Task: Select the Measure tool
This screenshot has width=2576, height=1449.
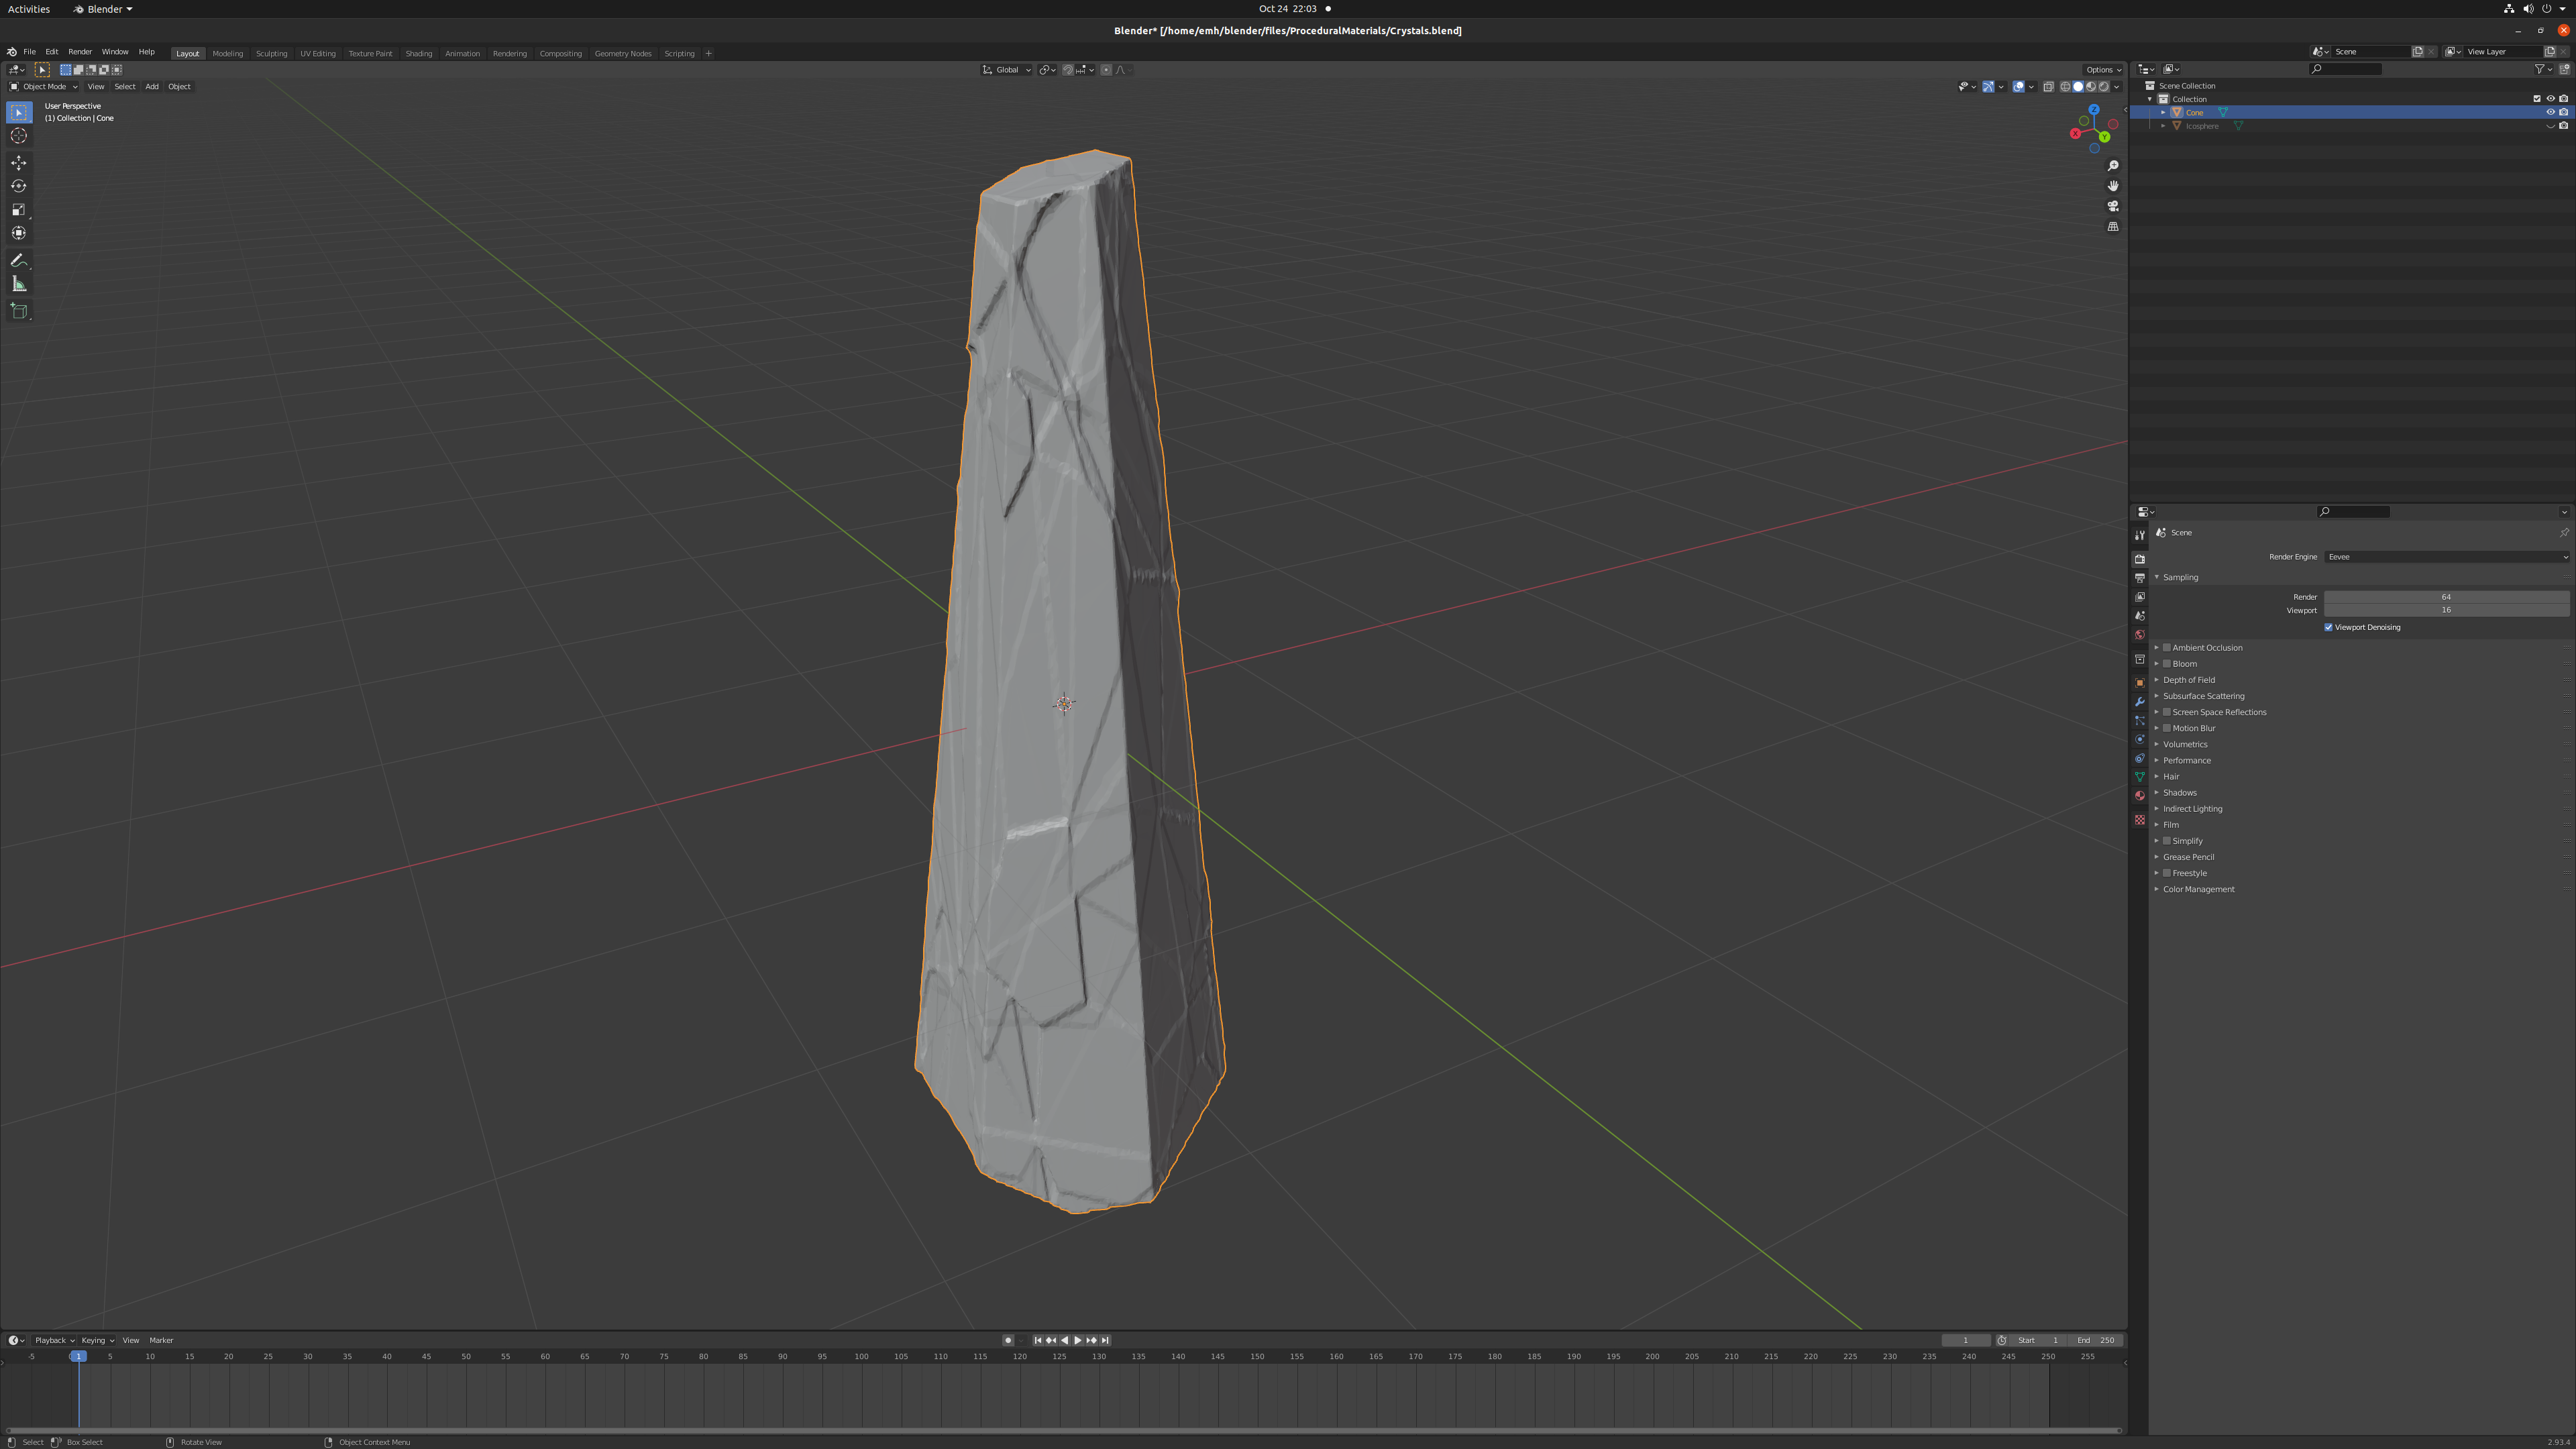Action: tap(19, 284)
